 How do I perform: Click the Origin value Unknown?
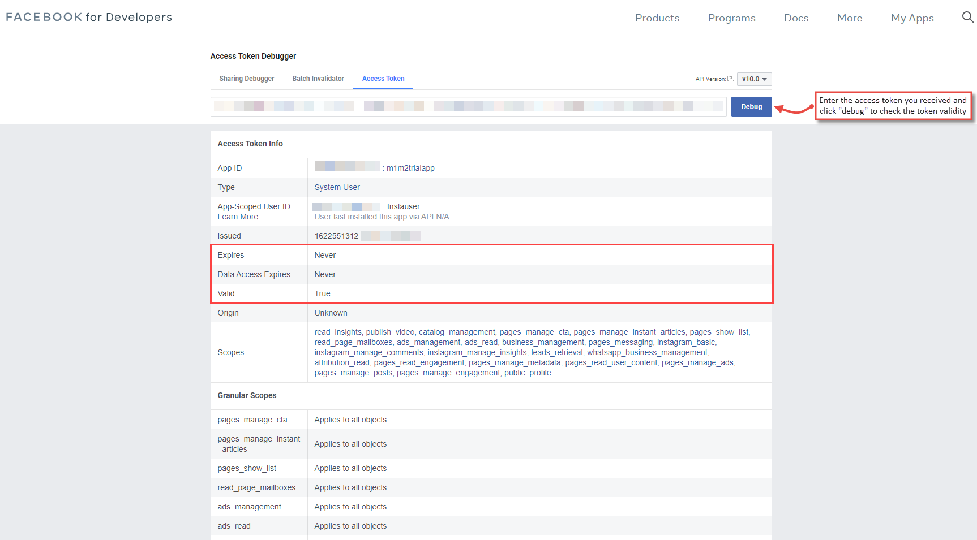(x=331, y=313)
